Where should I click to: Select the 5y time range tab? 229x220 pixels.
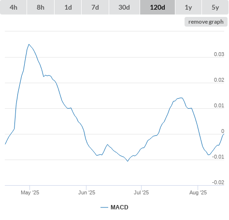coord(215,7)
